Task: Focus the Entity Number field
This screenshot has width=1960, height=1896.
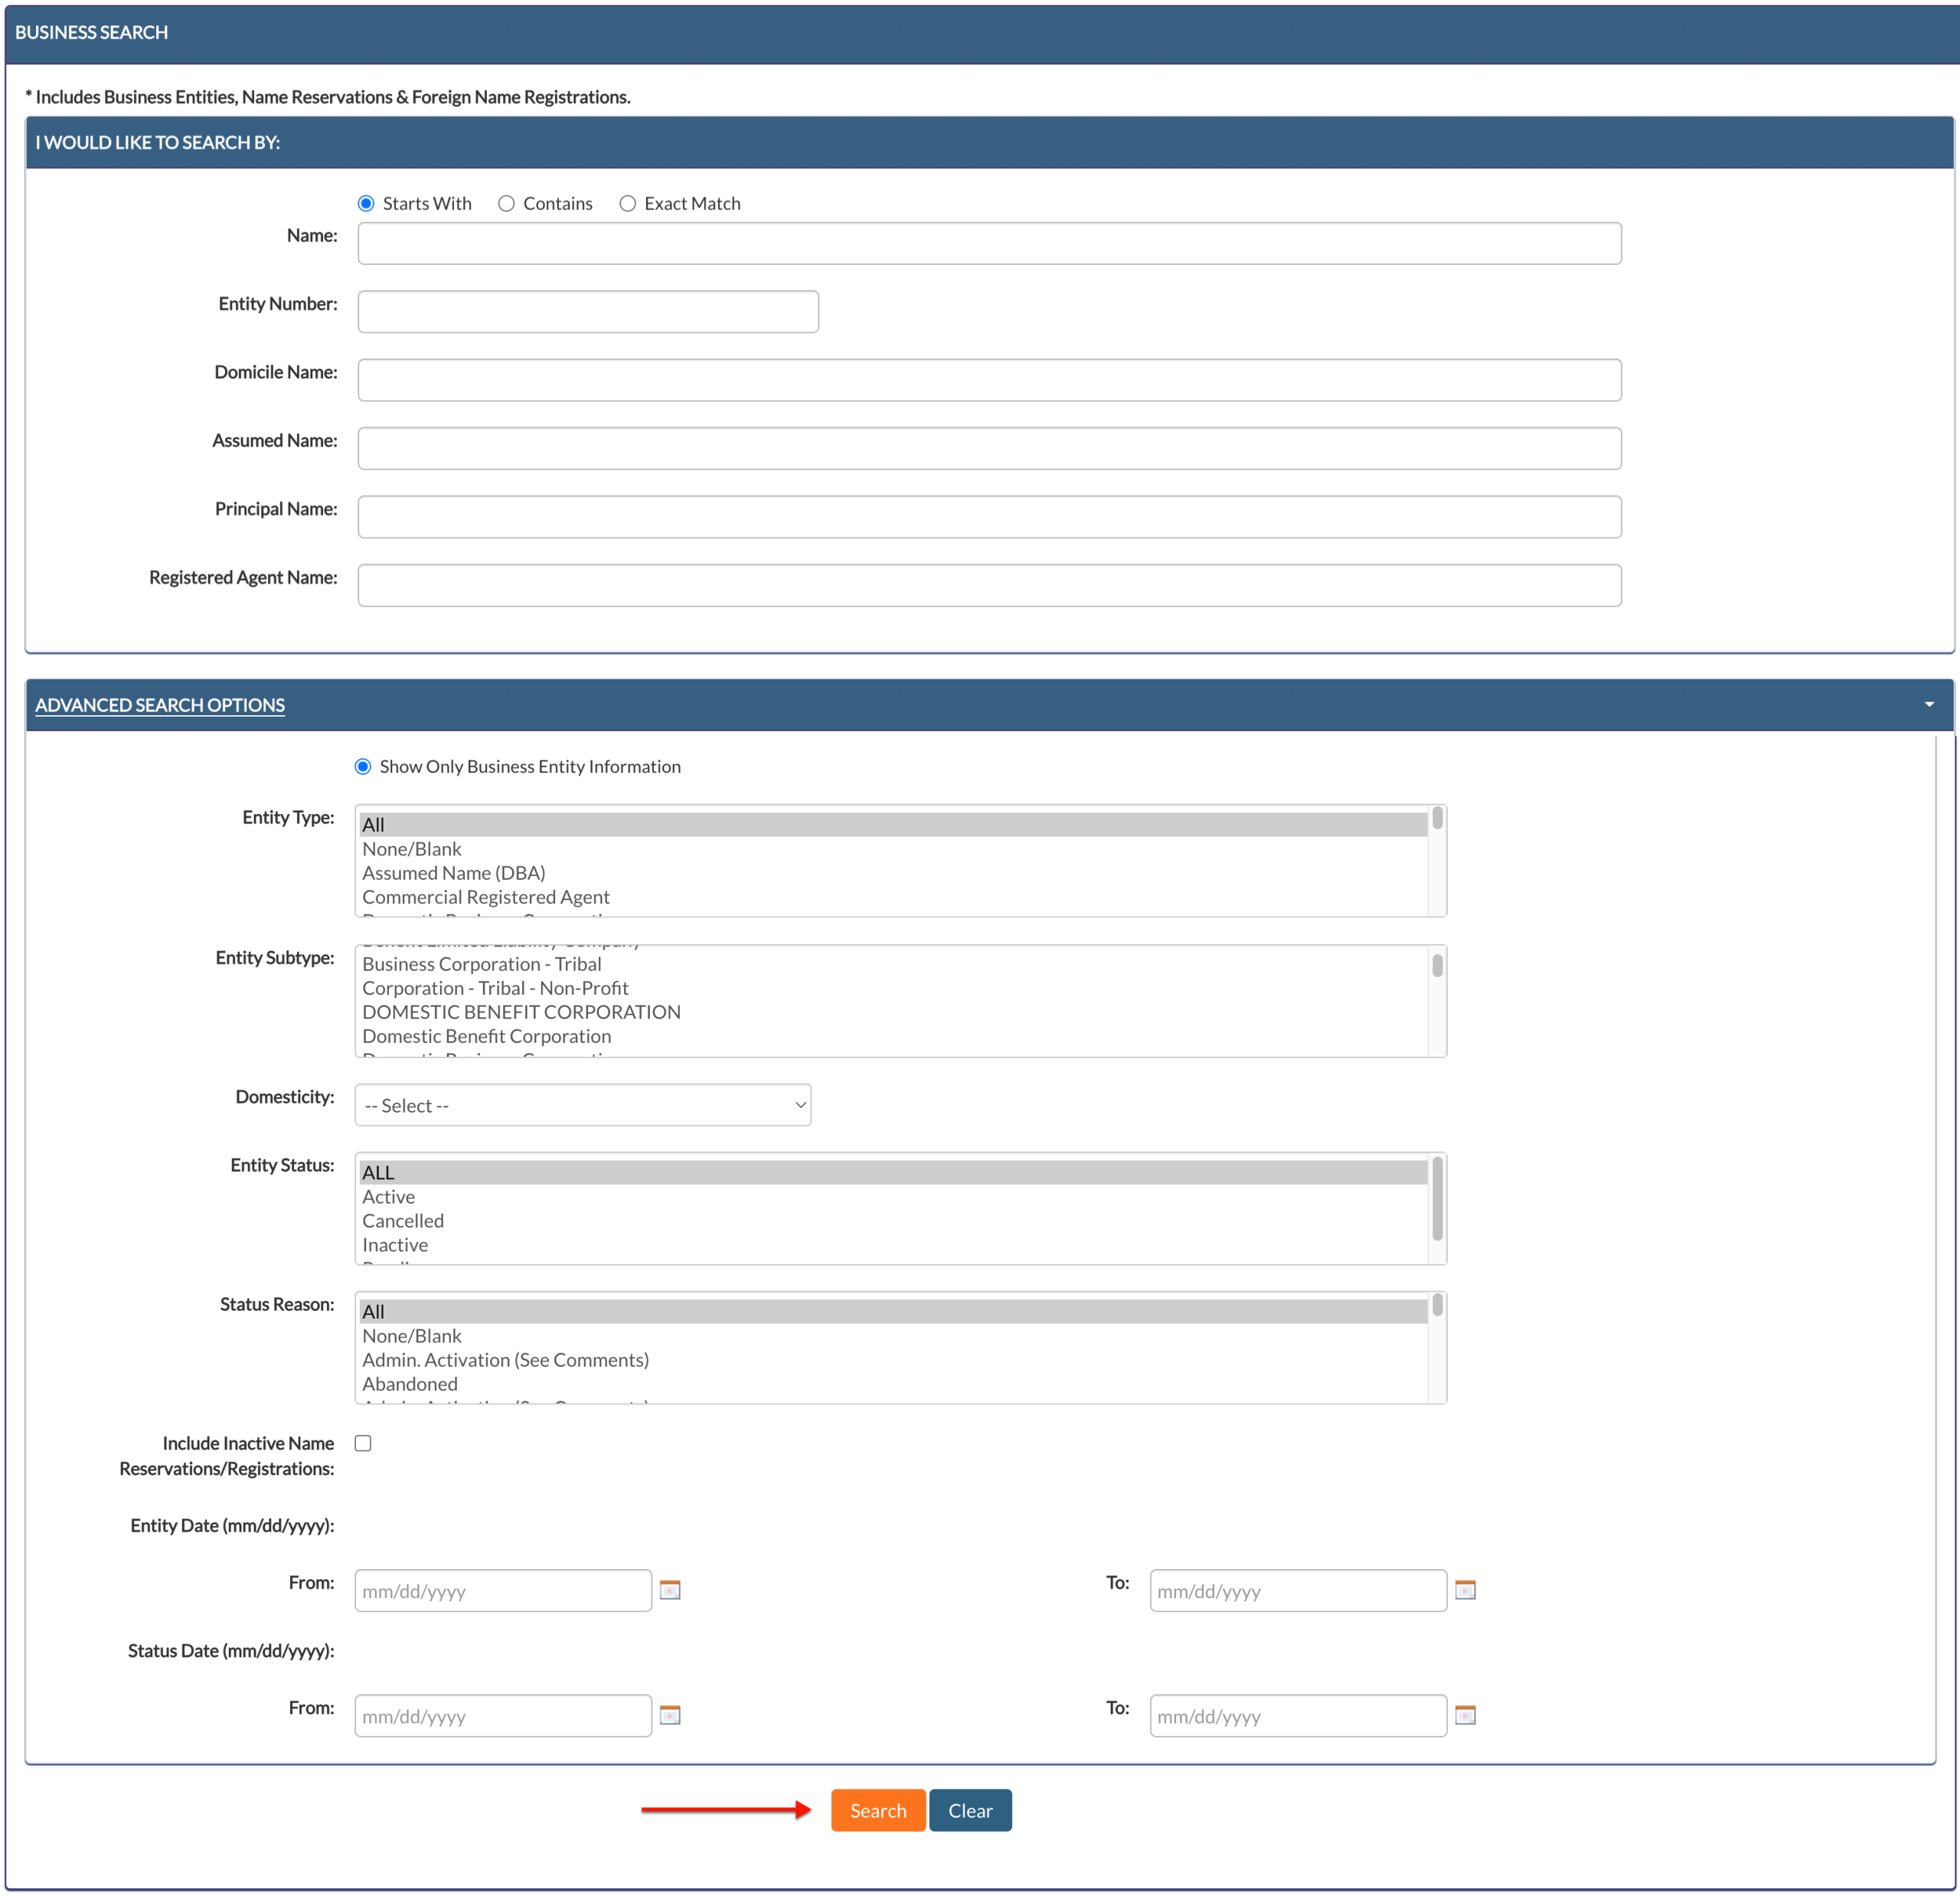Action: click(x=588, y=311)
